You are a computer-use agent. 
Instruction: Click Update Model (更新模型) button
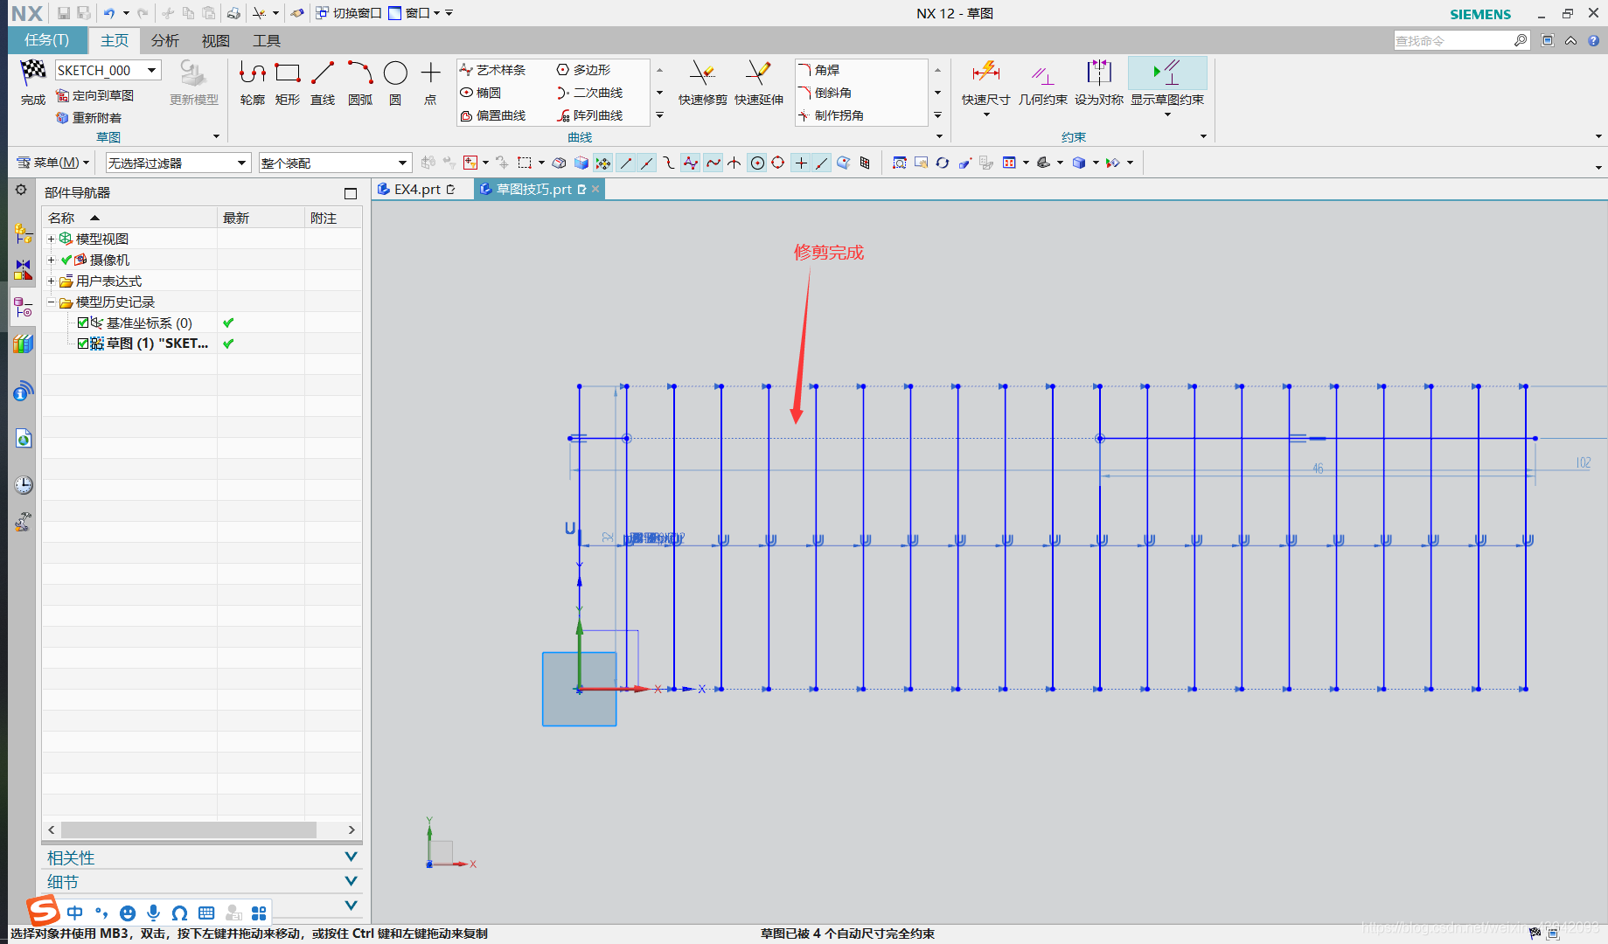point(194,83)
